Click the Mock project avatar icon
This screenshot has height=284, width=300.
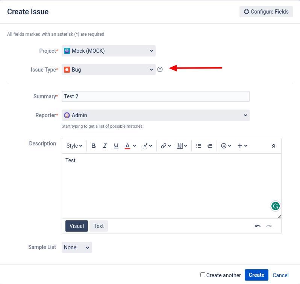click(67, 51)
